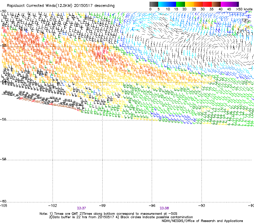Click the '>50 knots' legend label

tap(244, 9)
